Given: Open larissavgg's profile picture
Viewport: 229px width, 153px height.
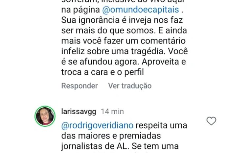Looking at the screenshot, I should [45, 116].
